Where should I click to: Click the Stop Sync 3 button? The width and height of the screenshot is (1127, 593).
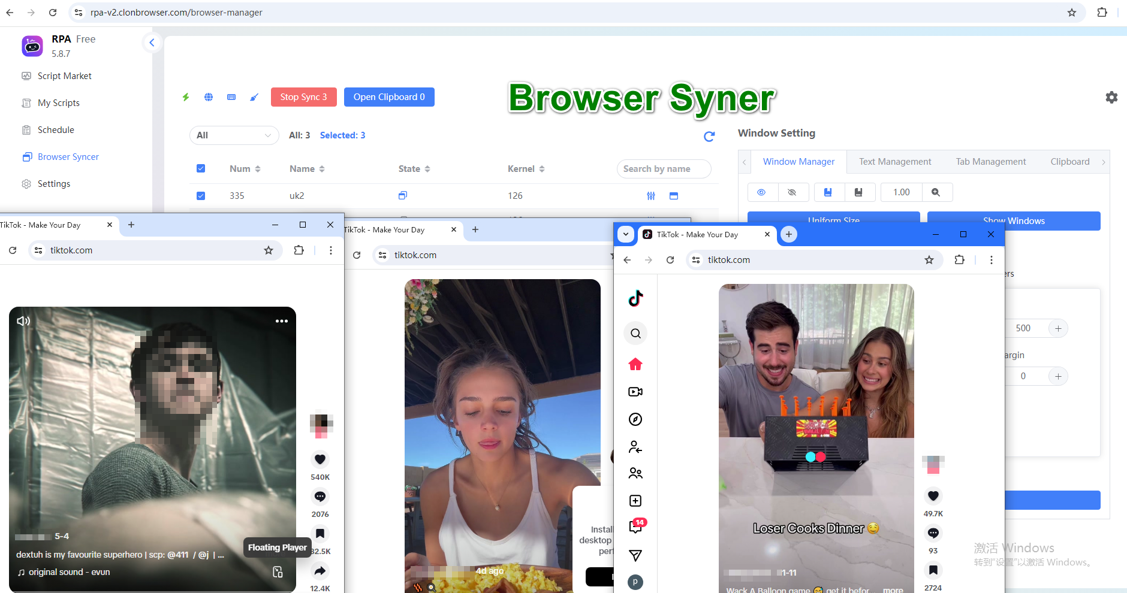(304, 97)
